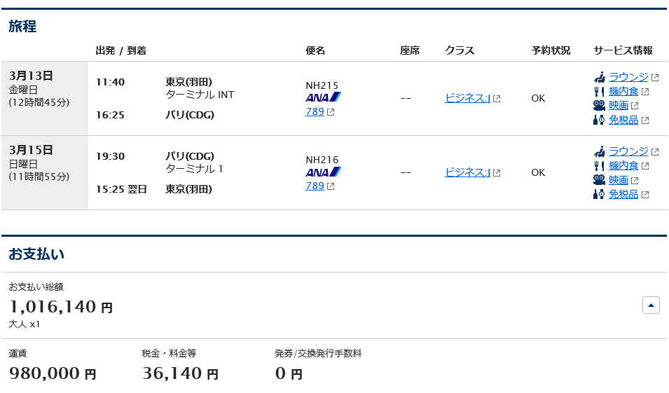Click the lounge seat icon for NH216
This screenshot has width=669, height=393.
point(600,151)
